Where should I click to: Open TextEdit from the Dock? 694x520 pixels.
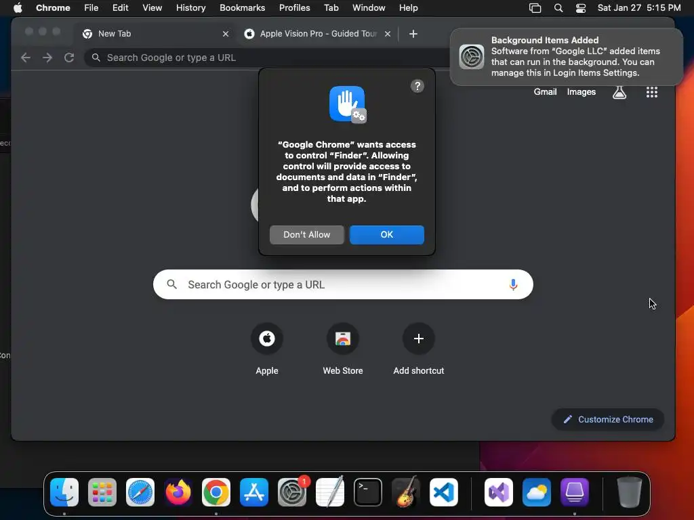click(x=330, y=492)
